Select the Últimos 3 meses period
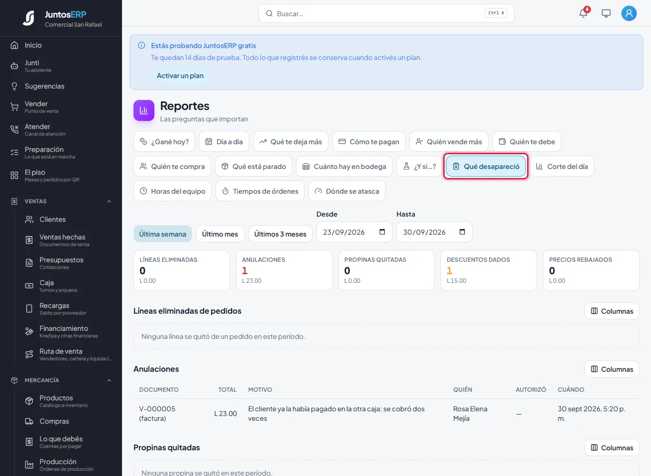The width and height of the screenshot is (651, 476). tap(280, 234)
